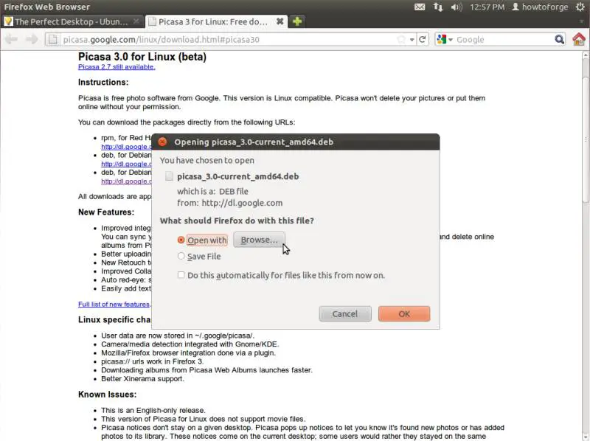Viewport: 590px width, 441px height.
Task: Click the Picasa 3.0 for Linux (beta) heading
Action: 142,57
